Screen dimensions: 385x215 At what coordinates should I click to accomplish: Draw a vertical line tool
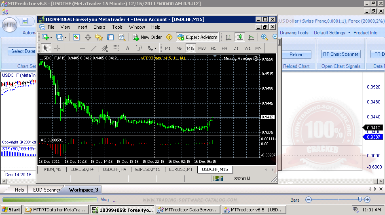71,48
